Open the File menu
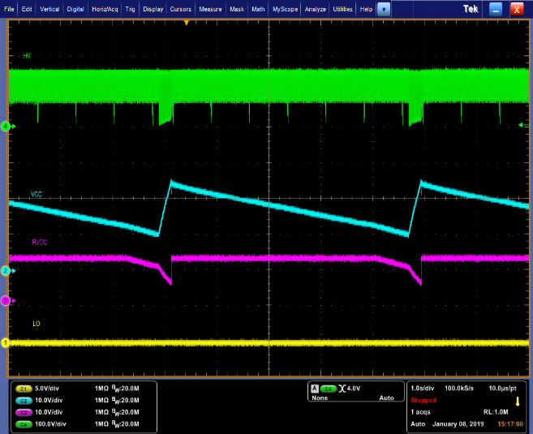This screenshot has width=533, height=434. (x=11, y=9)
